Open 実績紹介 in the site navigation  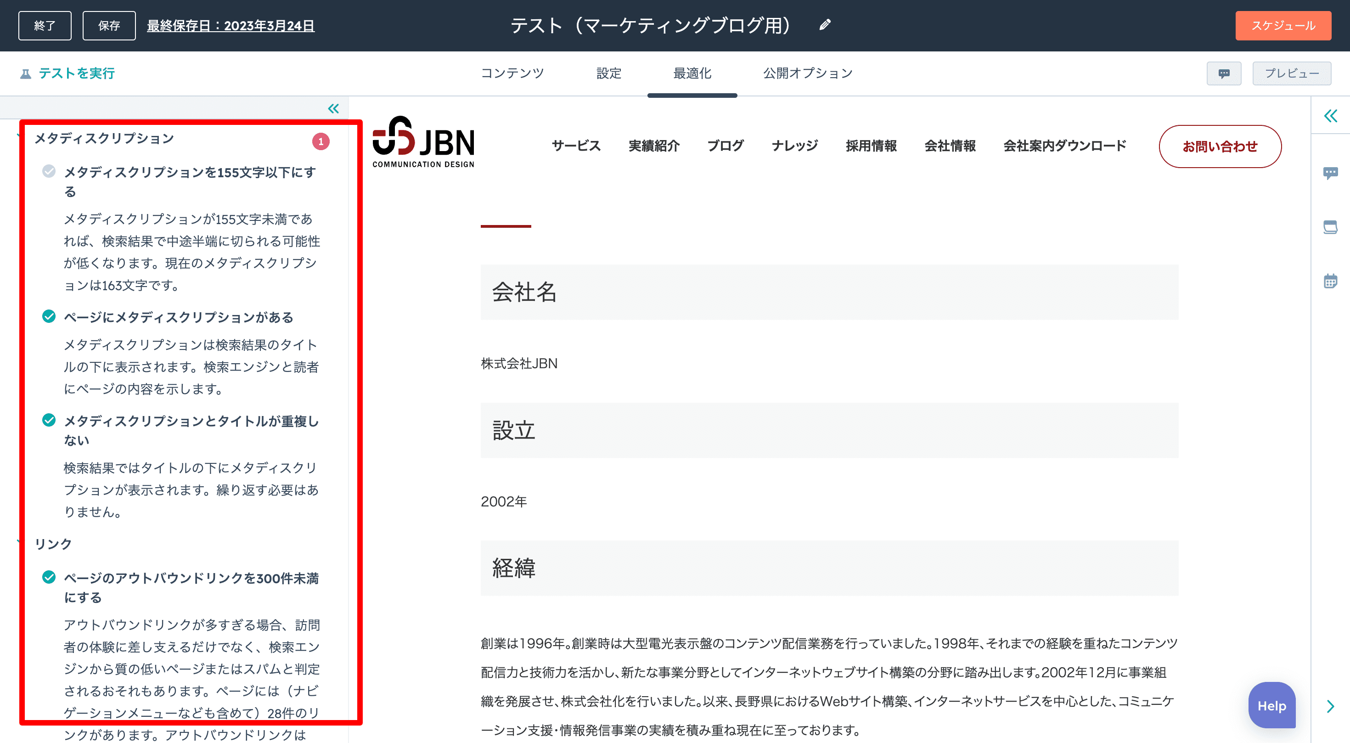coord(653,146)
